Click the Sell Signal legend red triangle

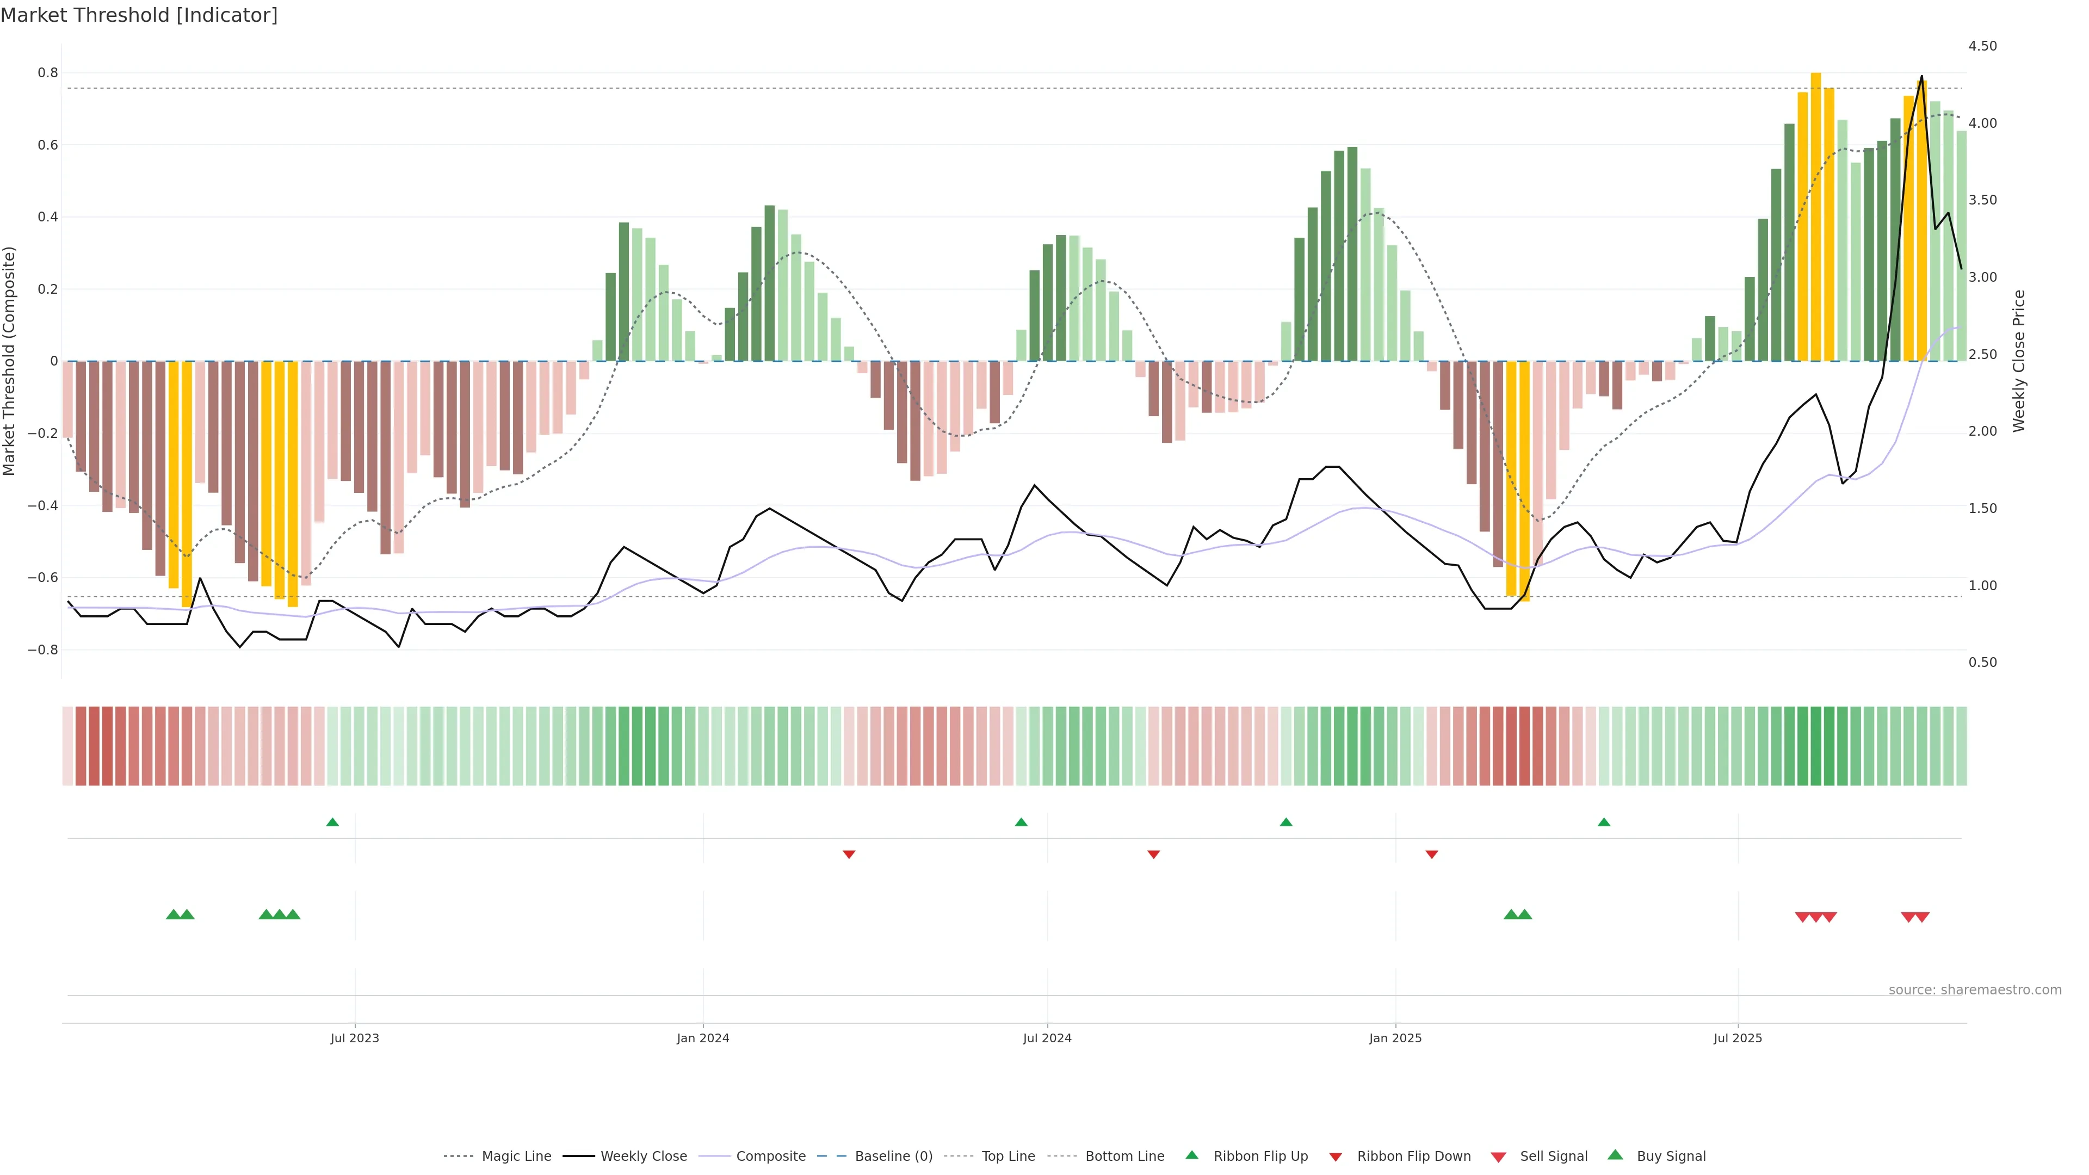point(1499,1157)
